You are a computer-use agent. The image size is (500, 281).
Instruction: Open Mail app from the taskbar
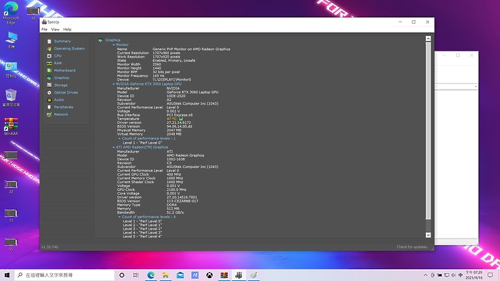coord(180,275)
